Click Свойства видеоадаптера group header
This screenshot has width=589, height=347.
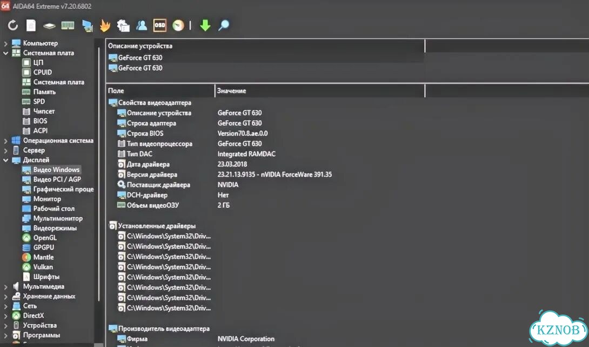pyautogui.click(x=150, y=103)
